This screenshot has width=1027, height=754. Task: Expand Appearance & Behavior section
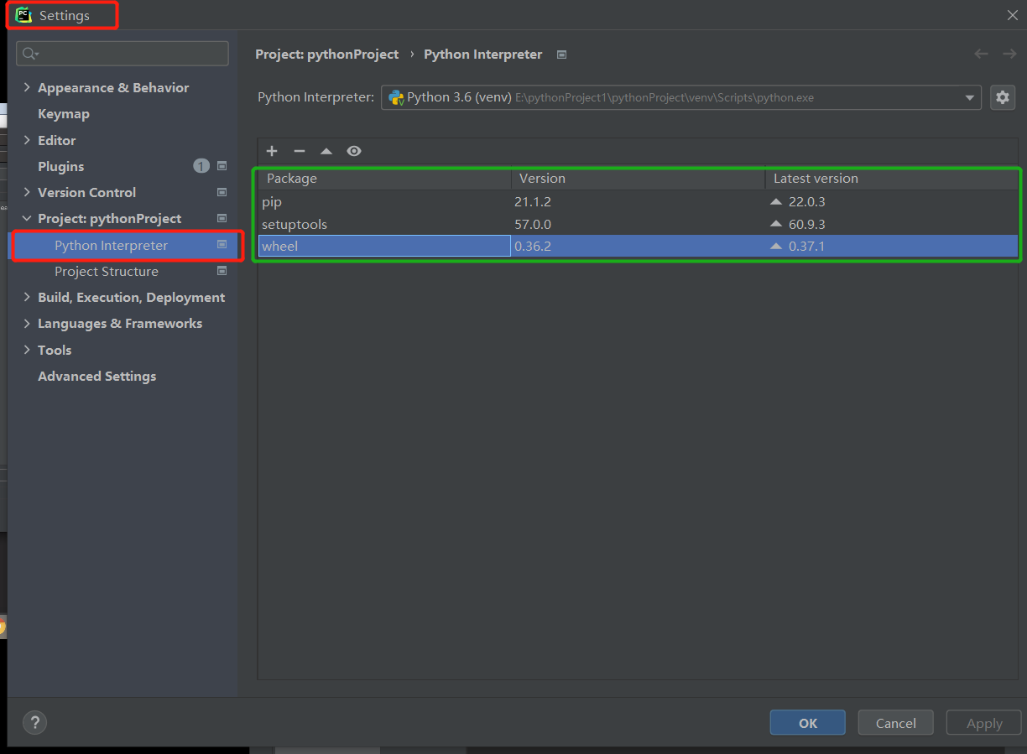click(x=27, y=87)
